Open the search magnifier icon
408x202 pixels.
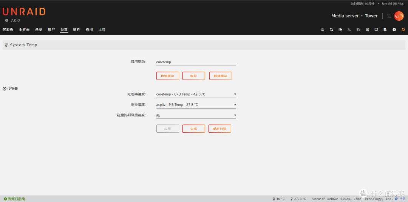(x=332, y=30)
